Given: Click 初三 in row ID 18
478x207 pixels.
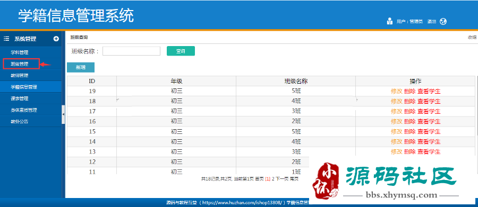Looking at the screenshot, I should click(176, 101).
